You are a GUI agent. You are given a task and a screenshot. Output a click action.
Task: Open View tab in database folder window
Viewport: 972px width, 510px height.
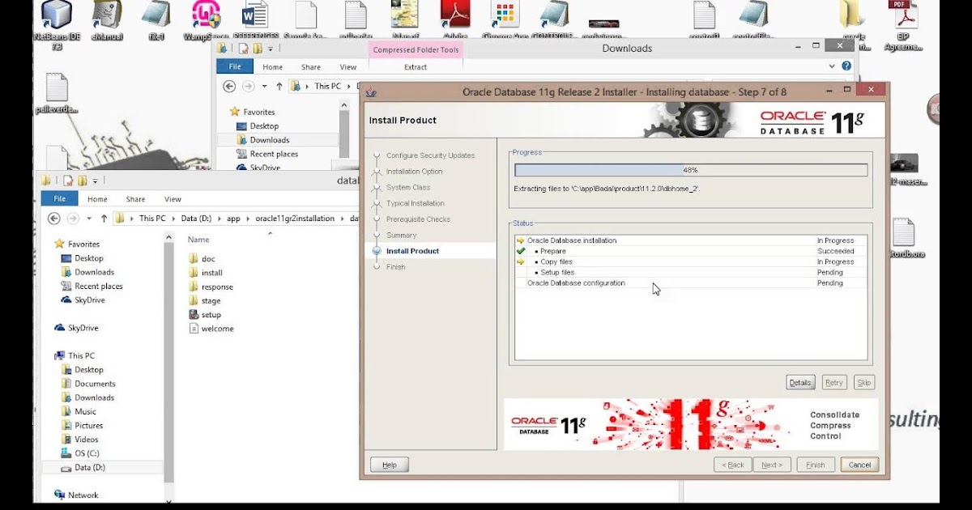pos(173,199)
